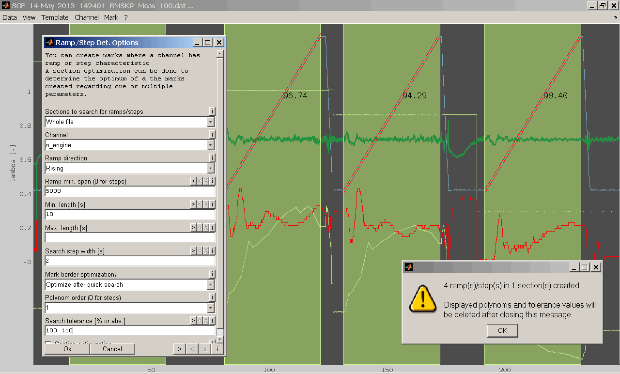Maximize the Ramp/Step Det. Options dialog
Image resolution: width=620 pixels, height=374 pixels.
tap(208, 42)
